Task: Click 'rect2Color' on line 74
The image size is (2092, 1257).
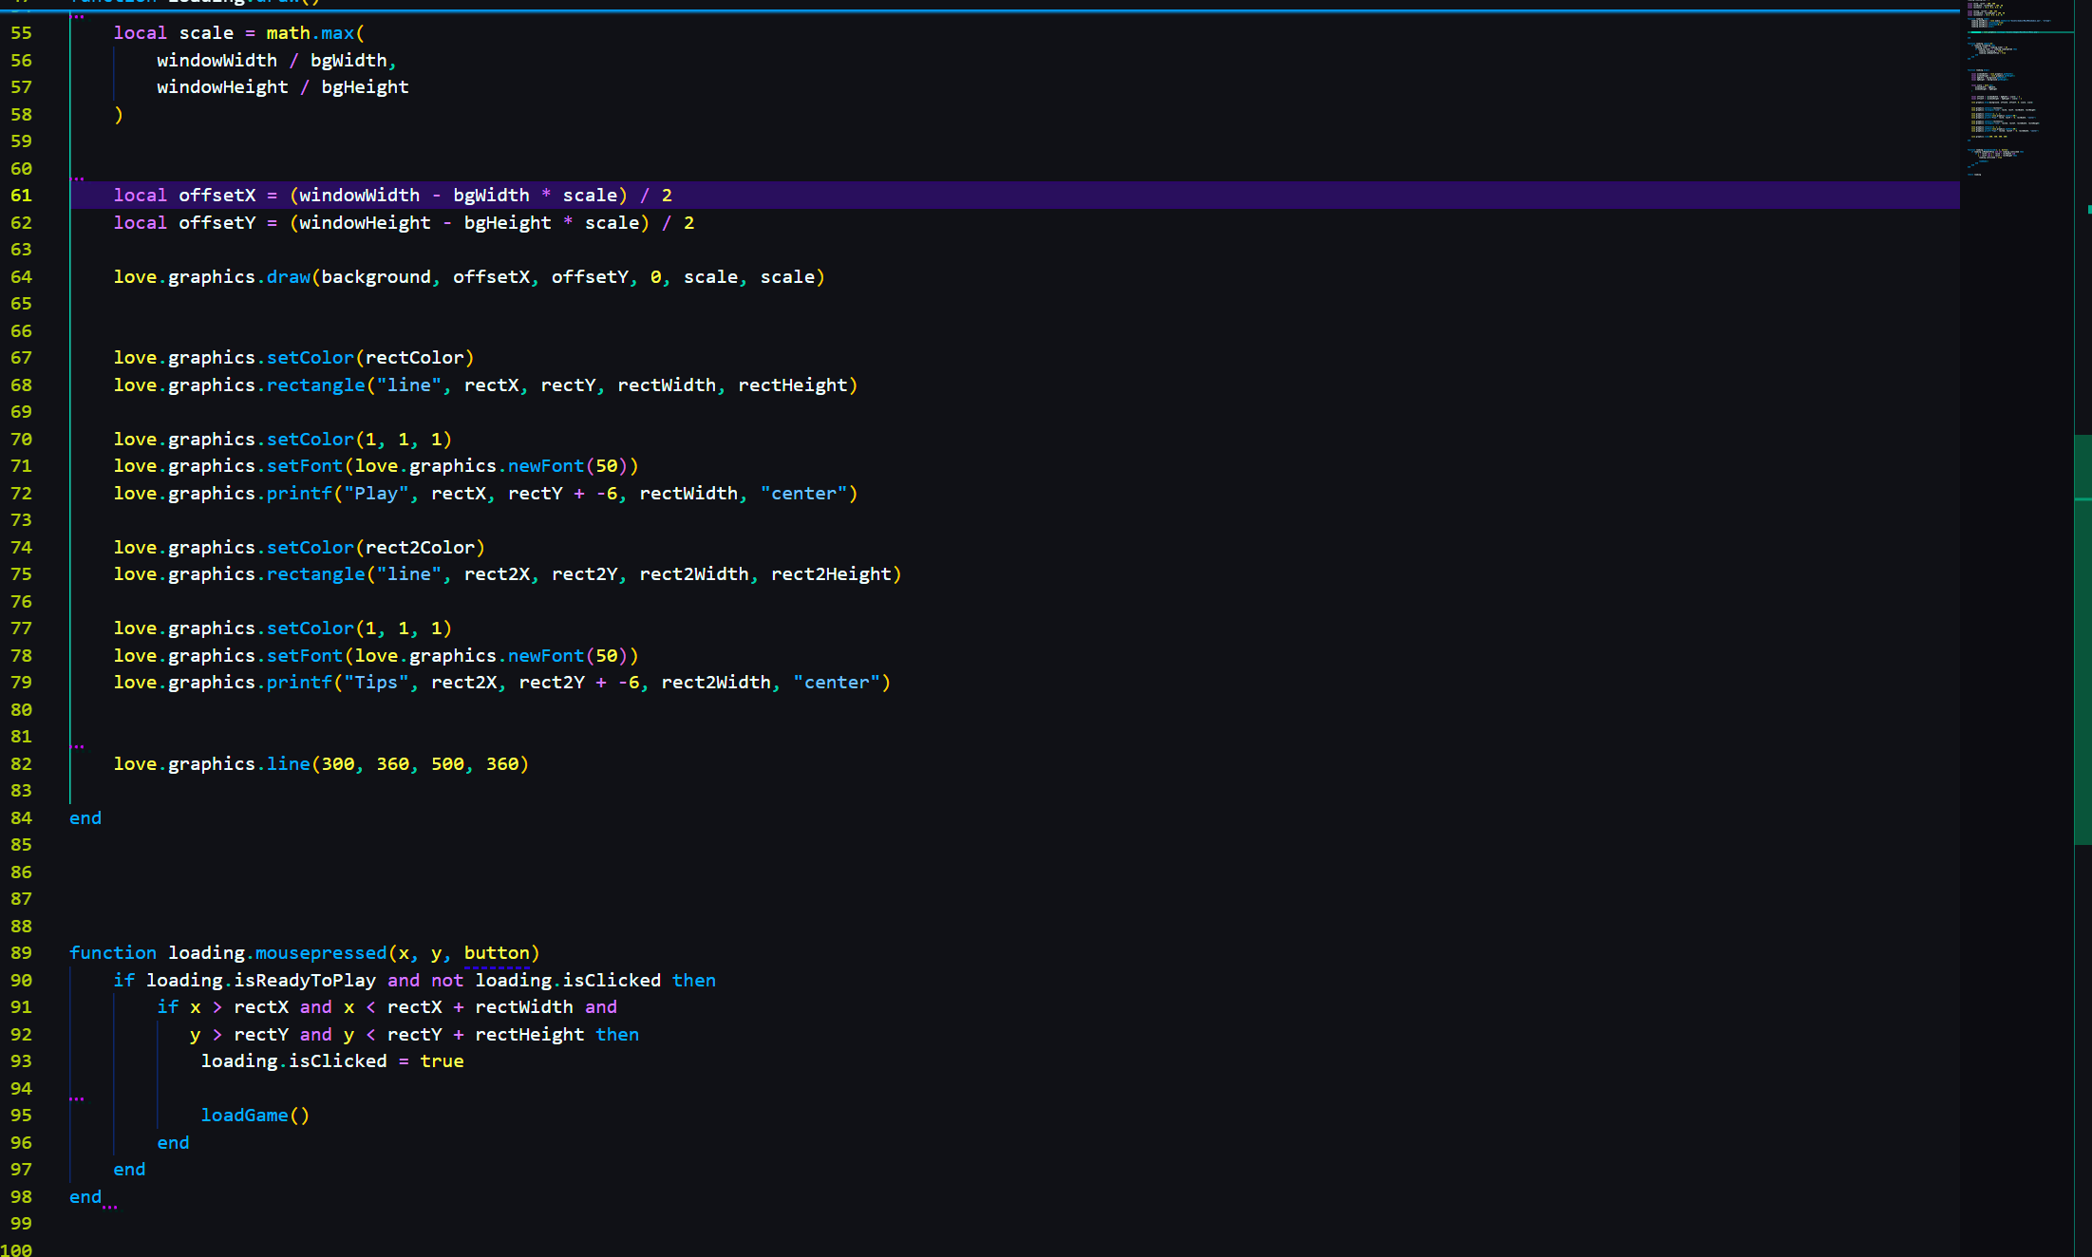Action: pos(420,548)
